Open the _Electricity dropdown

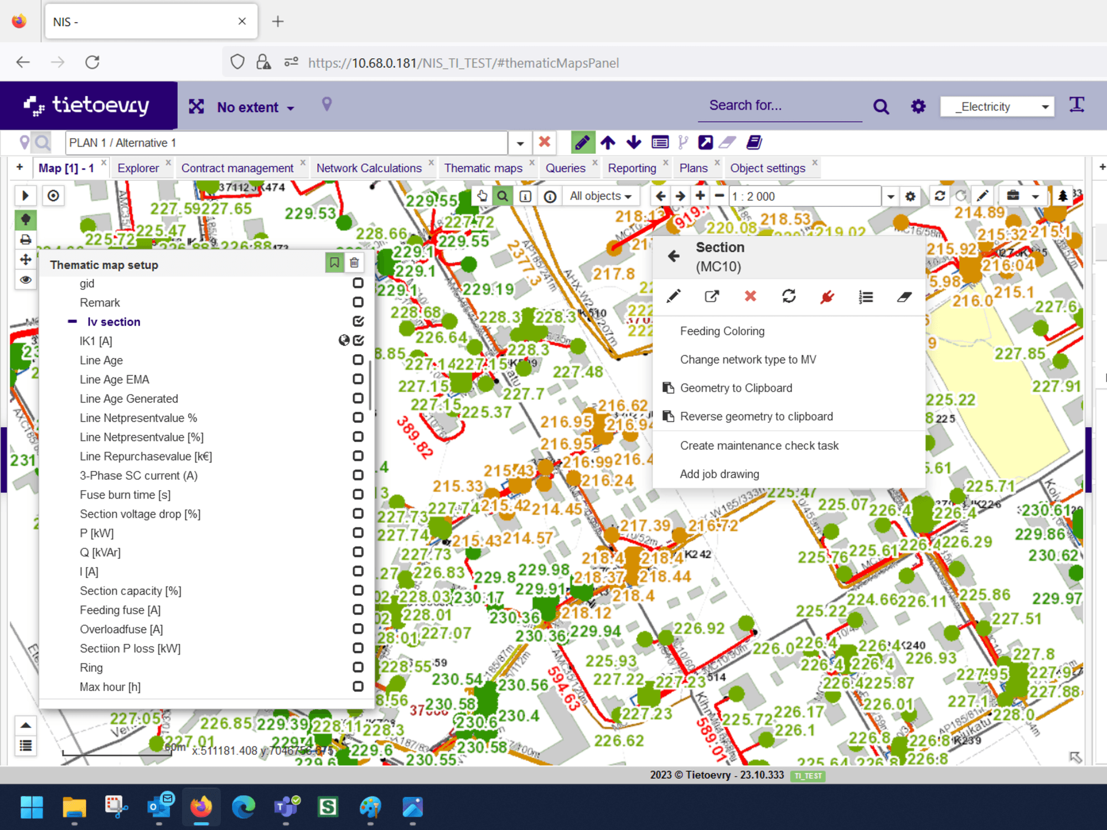[x=997, y=106]
